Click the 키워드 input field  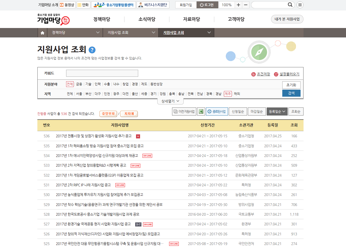102,73
